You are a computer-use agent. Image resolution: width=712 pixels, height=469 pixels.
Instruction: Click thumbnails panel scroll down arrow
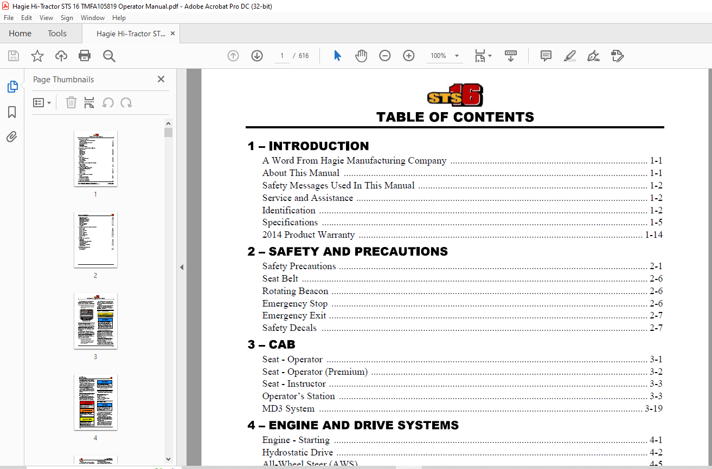point(168,459)
